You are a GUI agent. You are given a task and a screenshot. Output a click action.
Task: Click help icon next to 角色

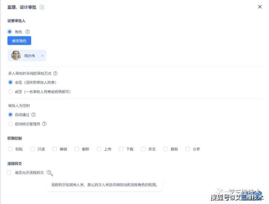(28, 32)
